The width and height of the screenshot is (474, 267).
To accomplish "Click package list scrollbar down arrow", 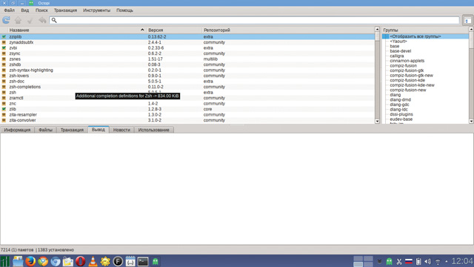I will point(377,121).
